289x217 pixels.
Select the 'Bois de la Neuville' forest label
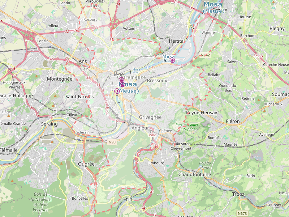coord(41,202)
